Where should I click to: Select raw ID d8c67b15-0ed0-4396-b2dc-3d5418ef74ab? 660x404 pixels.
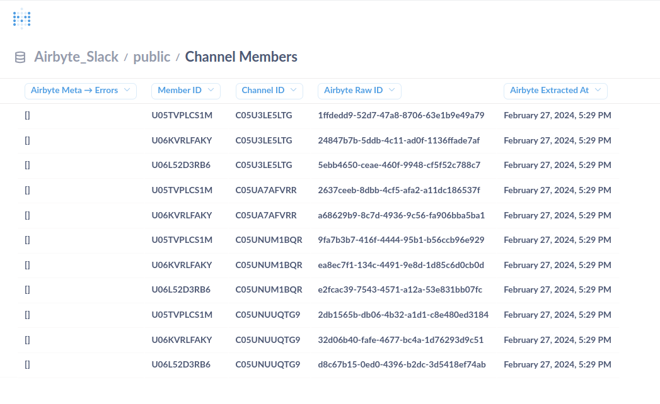point(402,364)
